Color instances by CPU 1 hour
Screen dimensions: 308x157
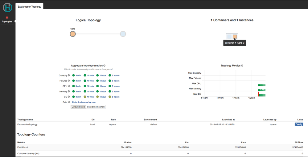(101, 86)
